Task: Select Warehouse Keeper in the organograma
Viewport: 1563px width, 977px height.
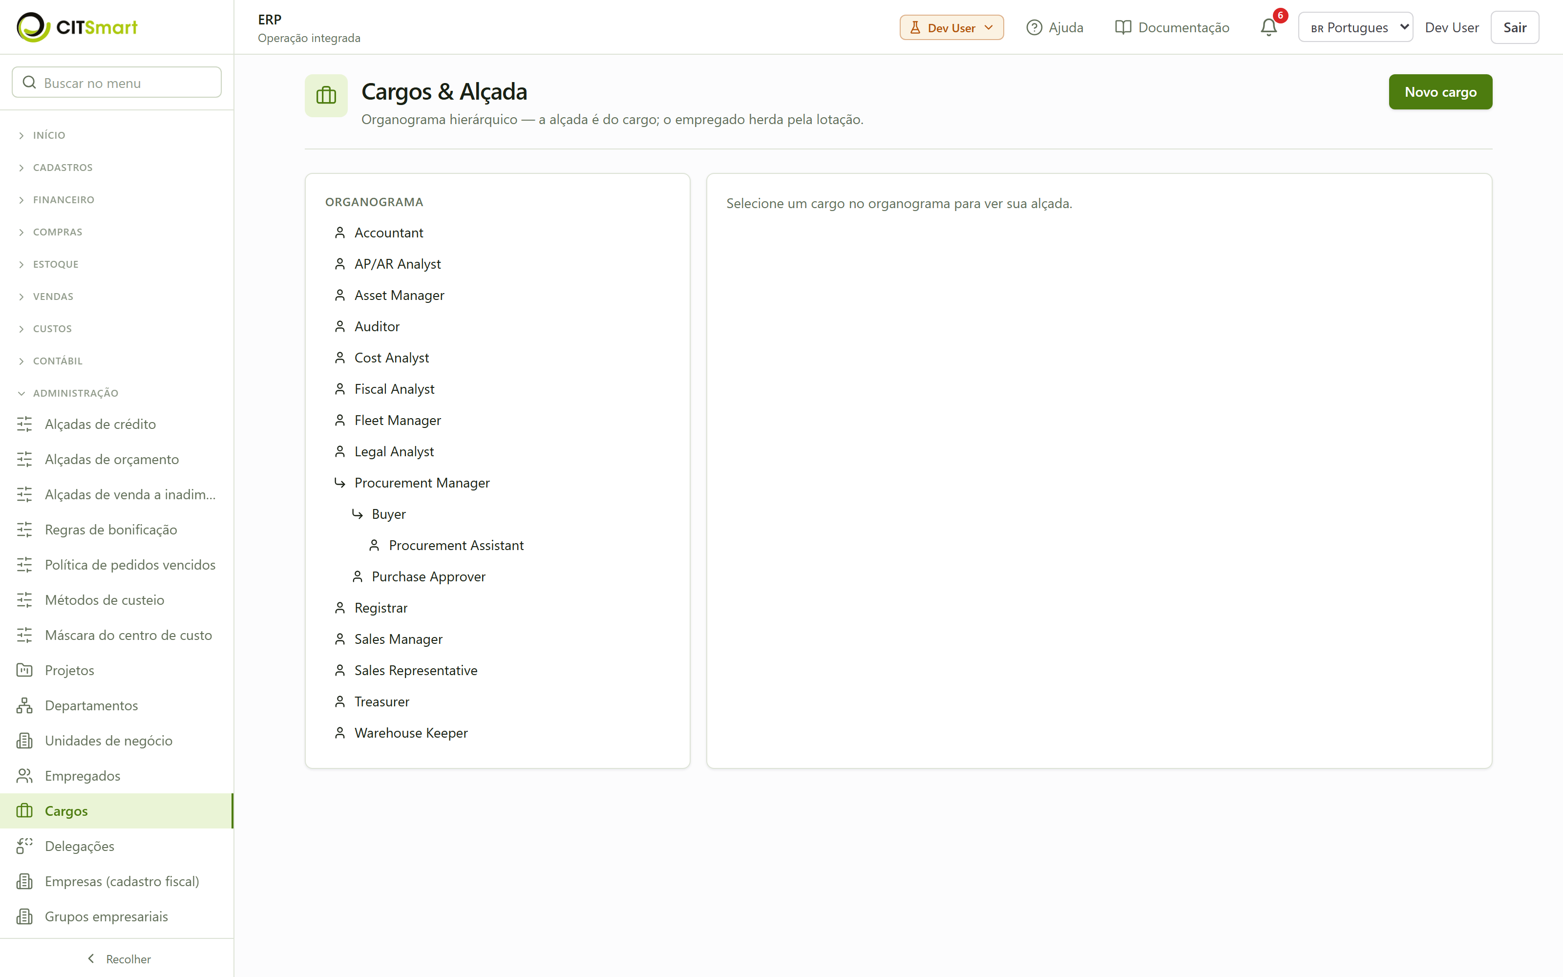Action: pos(411,733)
